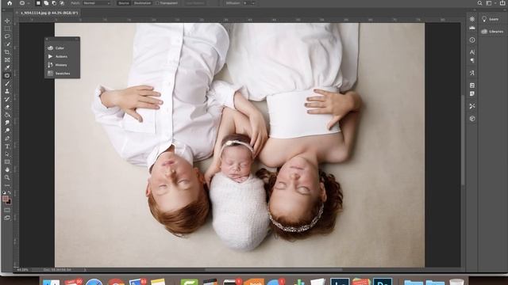
Task: Set patch to Source
Action: (x=124, y=3)
